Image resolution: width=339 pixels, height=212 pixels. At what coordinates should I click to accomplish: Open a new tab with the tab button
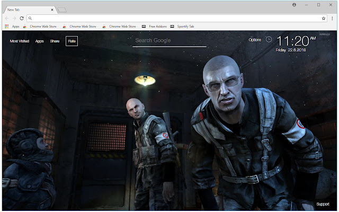tap(62, 10)
